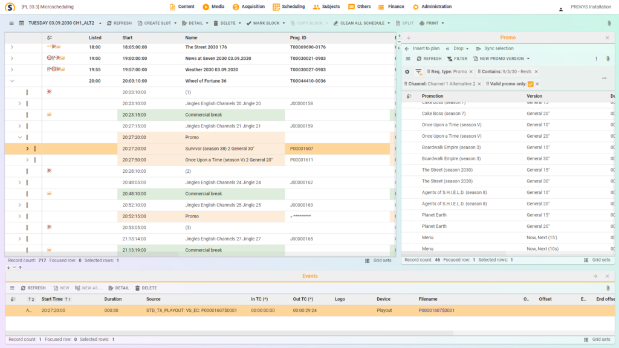This screenshot has width=619, height=348.
Task: Click the Print toolbar button
Action: point(429,24)
